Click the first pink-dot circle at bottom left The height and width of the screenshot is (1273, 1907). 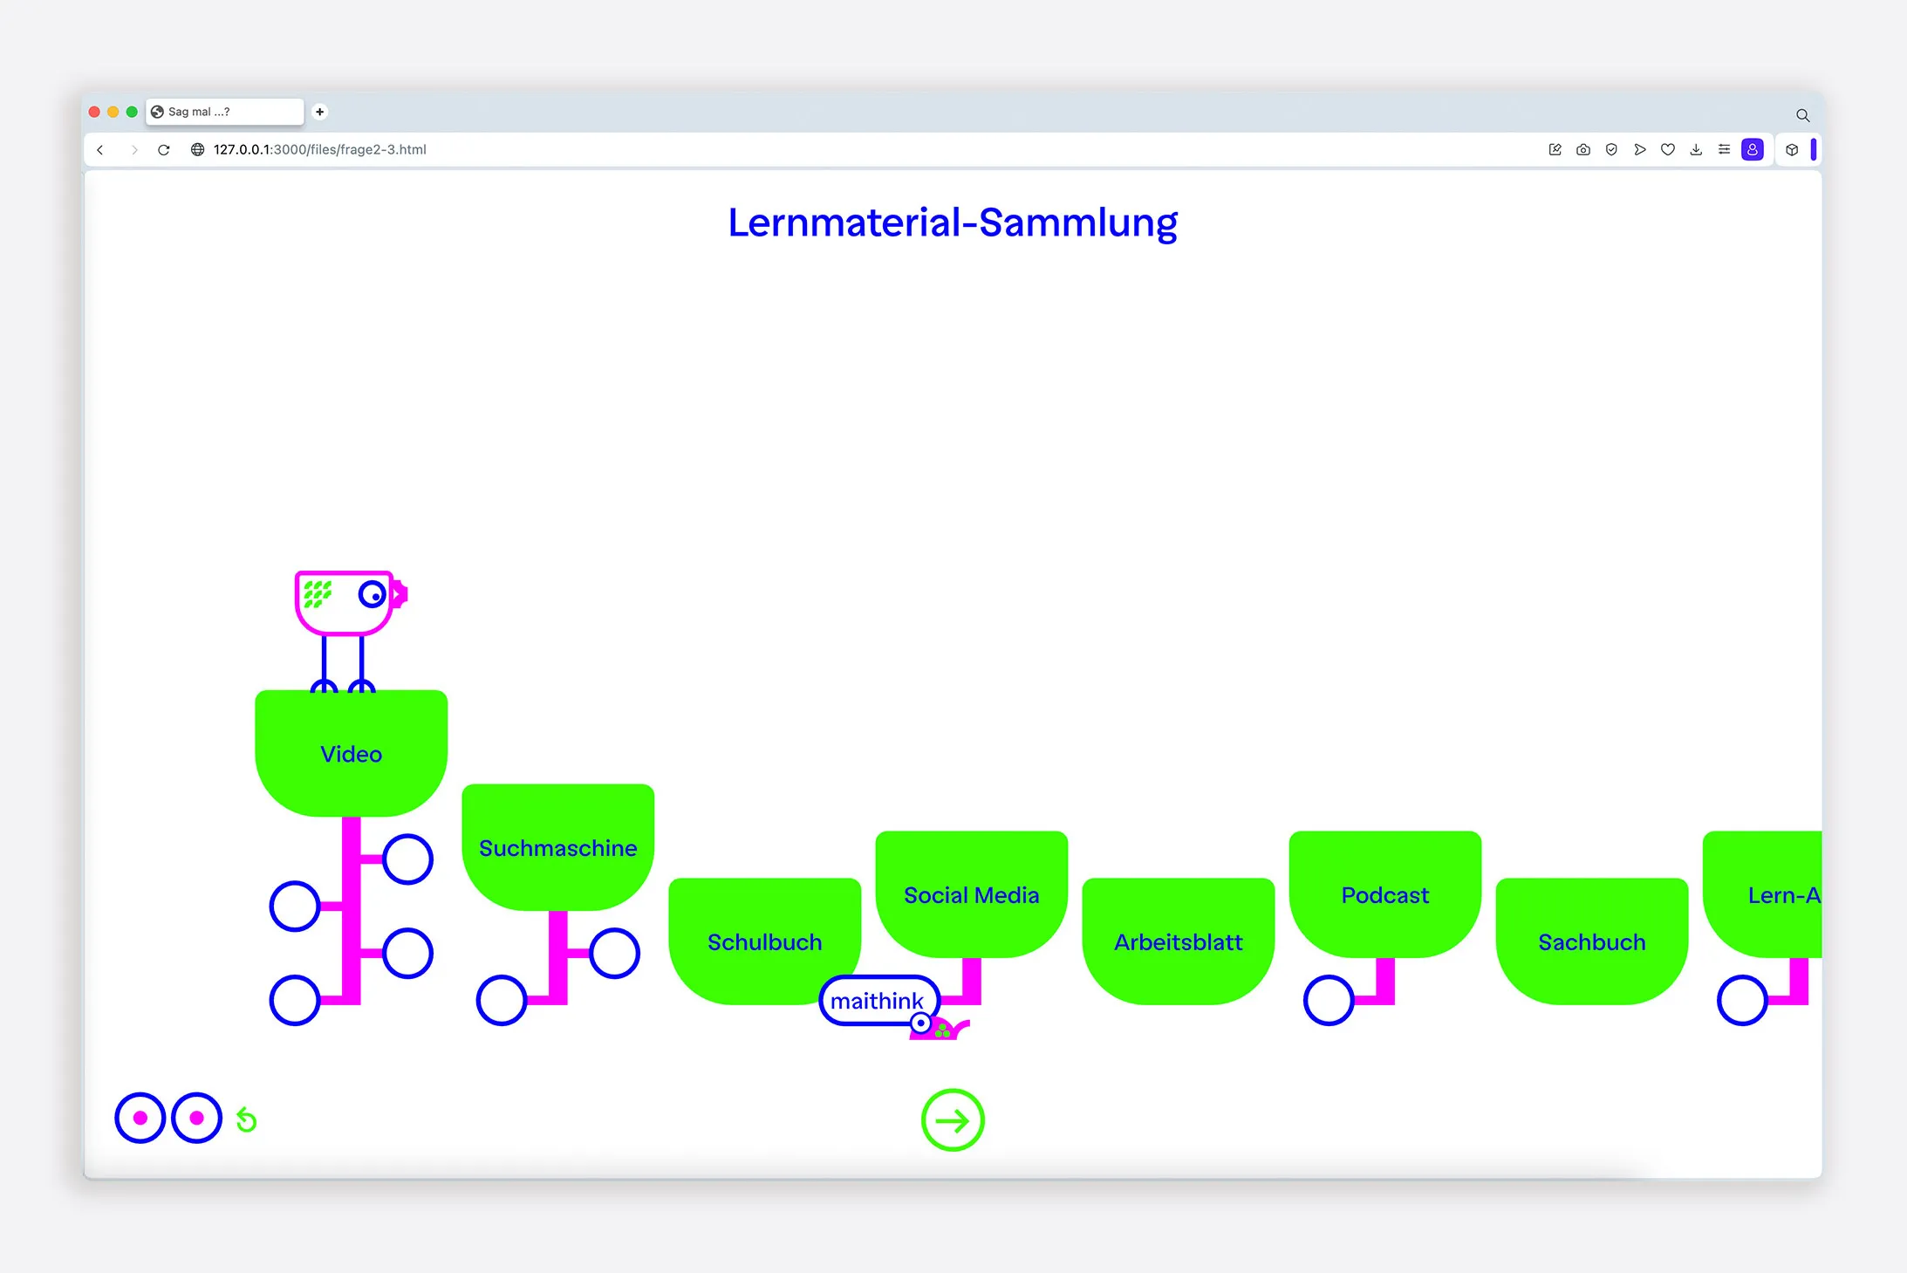pyautogui.click(x=140, y=1118)
